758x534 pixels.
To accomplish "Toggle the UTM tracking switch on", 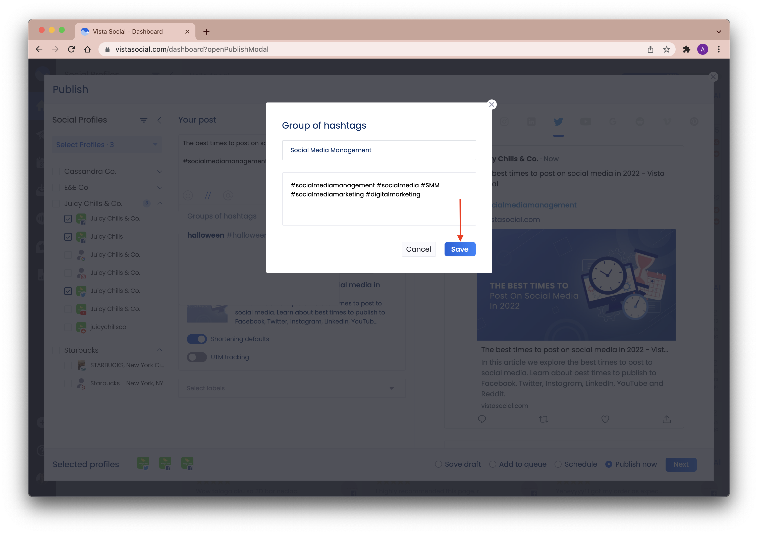I will tap(196, 357).
